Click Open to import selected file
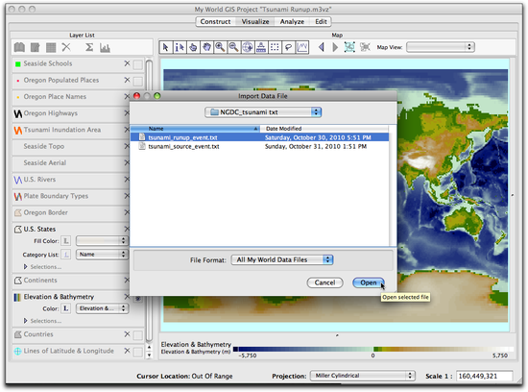This screenshot has width=528, height=392. 369,282
